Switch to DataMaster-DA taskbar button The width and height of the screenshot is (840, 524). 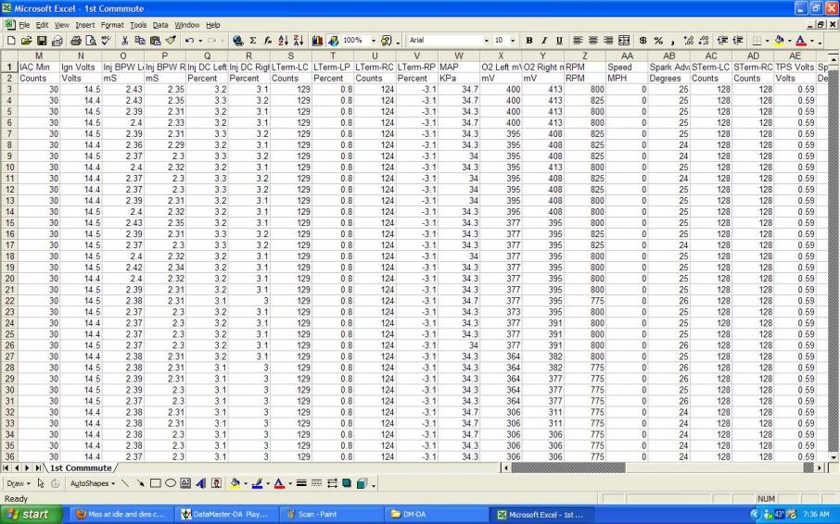223,514
